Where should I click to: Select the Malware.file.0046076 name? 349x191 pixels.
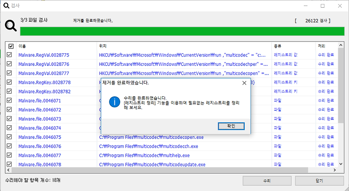point(40,146)
